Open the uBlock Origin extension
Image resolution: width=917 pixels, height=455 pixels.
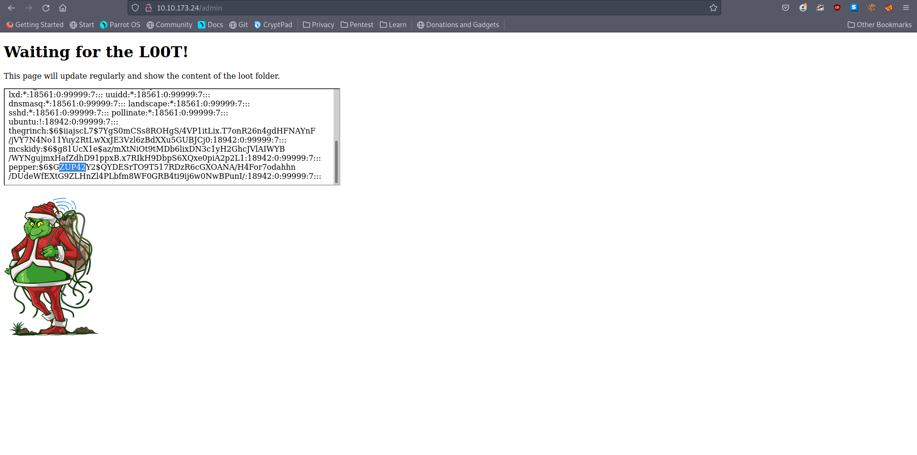(x=837, y=8)
